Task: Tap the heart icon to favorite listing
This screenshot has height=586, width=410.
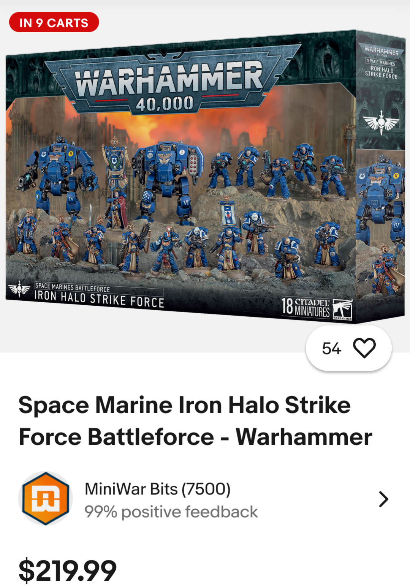Action: click(364, 348)
